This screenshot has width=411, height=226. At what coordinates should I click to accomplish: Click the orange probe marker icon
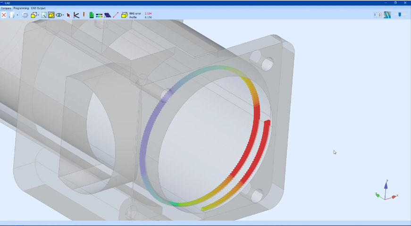click(x=84, y=15)
